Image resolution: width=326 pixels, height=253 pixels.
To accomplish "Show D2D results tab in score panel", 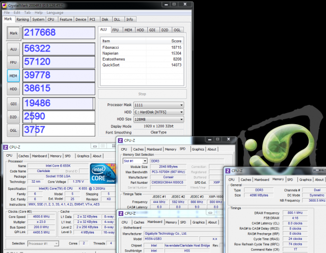I will 165,30.
